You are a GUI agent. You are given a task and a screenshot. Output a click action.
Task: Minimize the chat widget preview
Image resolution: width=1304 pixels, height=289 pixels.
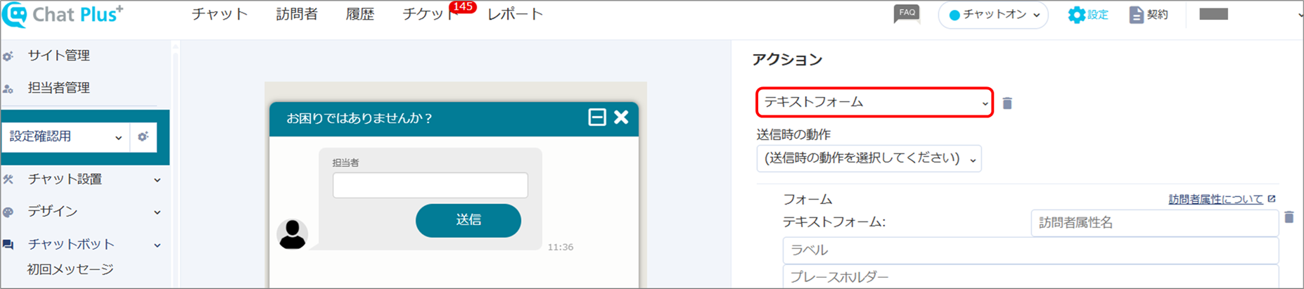tap(596, 117)
